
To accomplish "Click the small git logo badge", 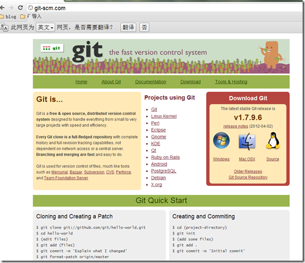I will (x=52, y=48).
